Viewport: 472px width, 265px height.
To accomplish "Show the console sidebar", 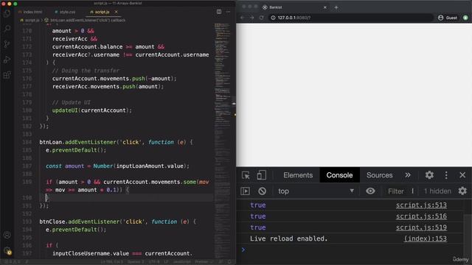I will [245, 191].
